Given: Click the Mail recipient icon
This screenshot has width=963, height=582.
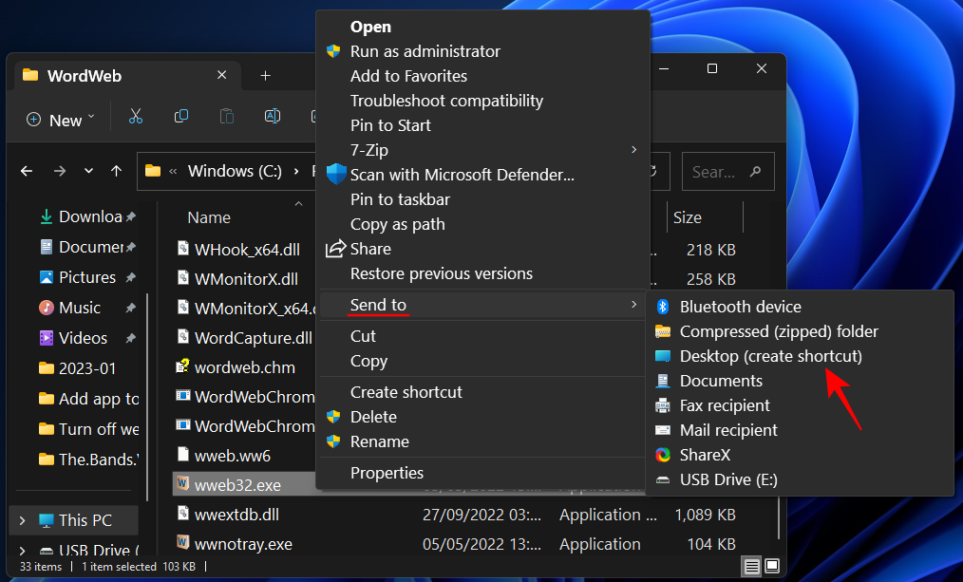Looking at the screenshot, I should tap(663, 430).
